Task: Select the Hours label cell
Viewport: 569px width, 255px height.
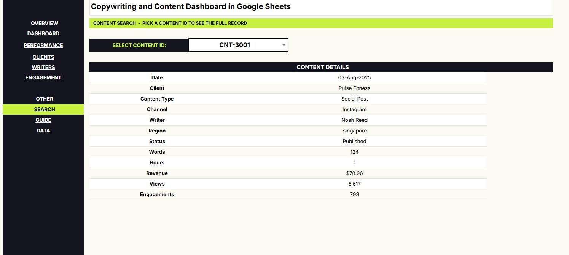Action: tap(157, 162)
